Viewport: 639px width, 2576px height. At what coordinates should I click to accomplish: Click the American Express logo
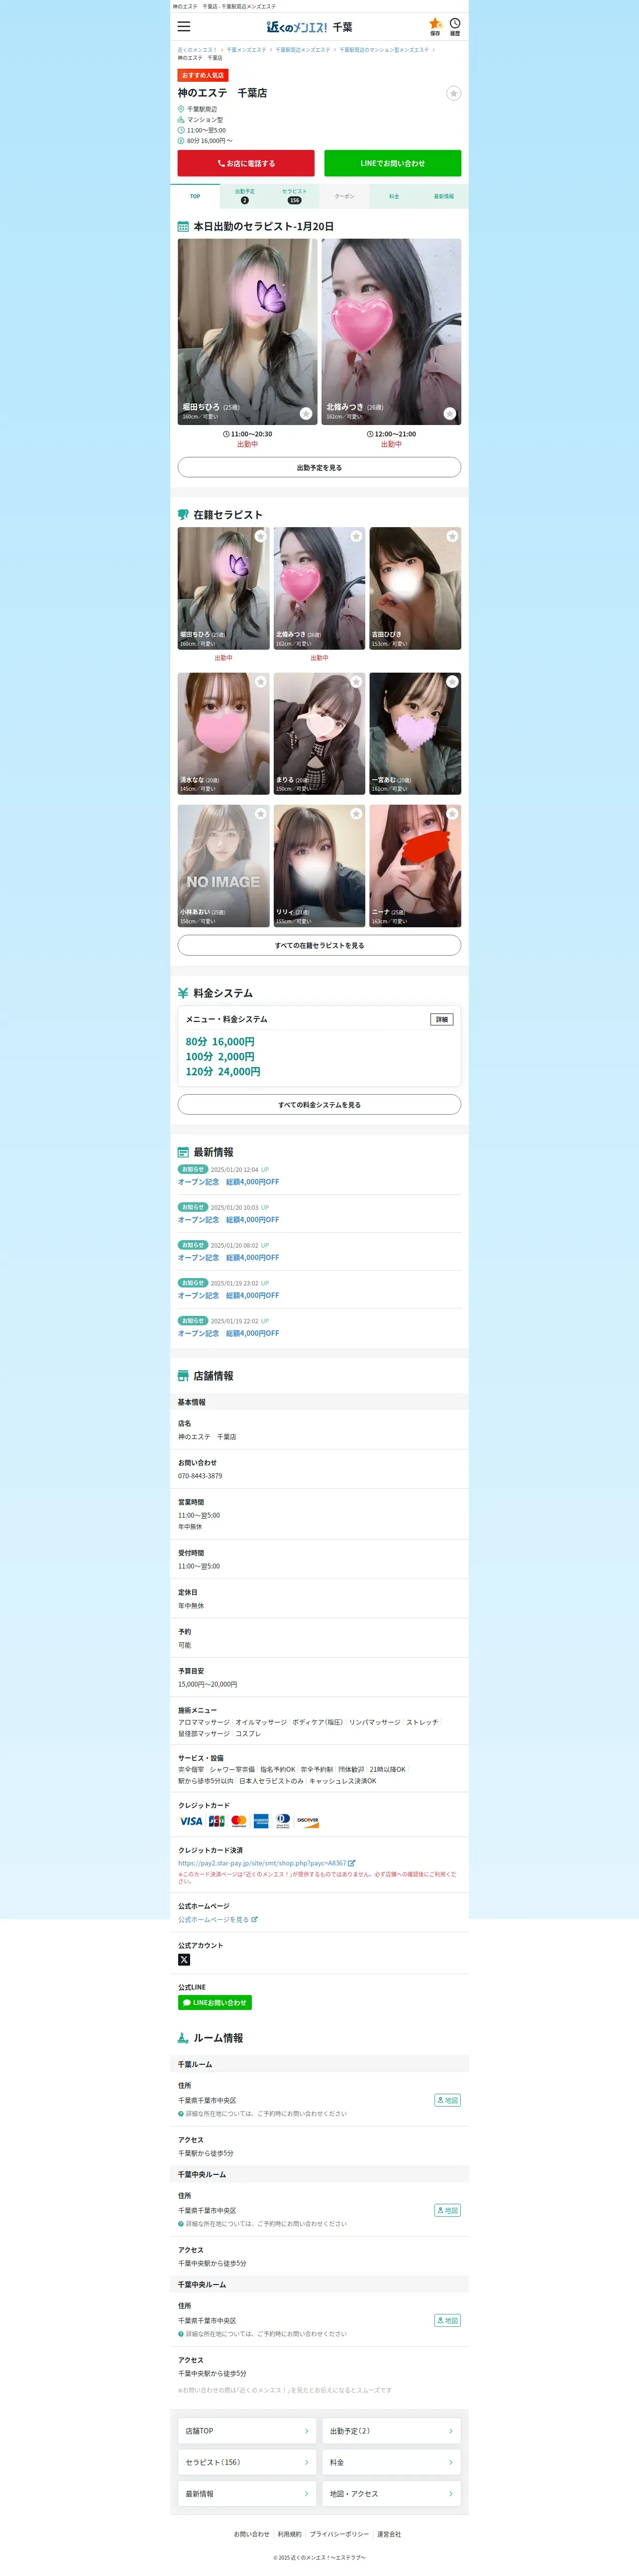[261, 1821]
